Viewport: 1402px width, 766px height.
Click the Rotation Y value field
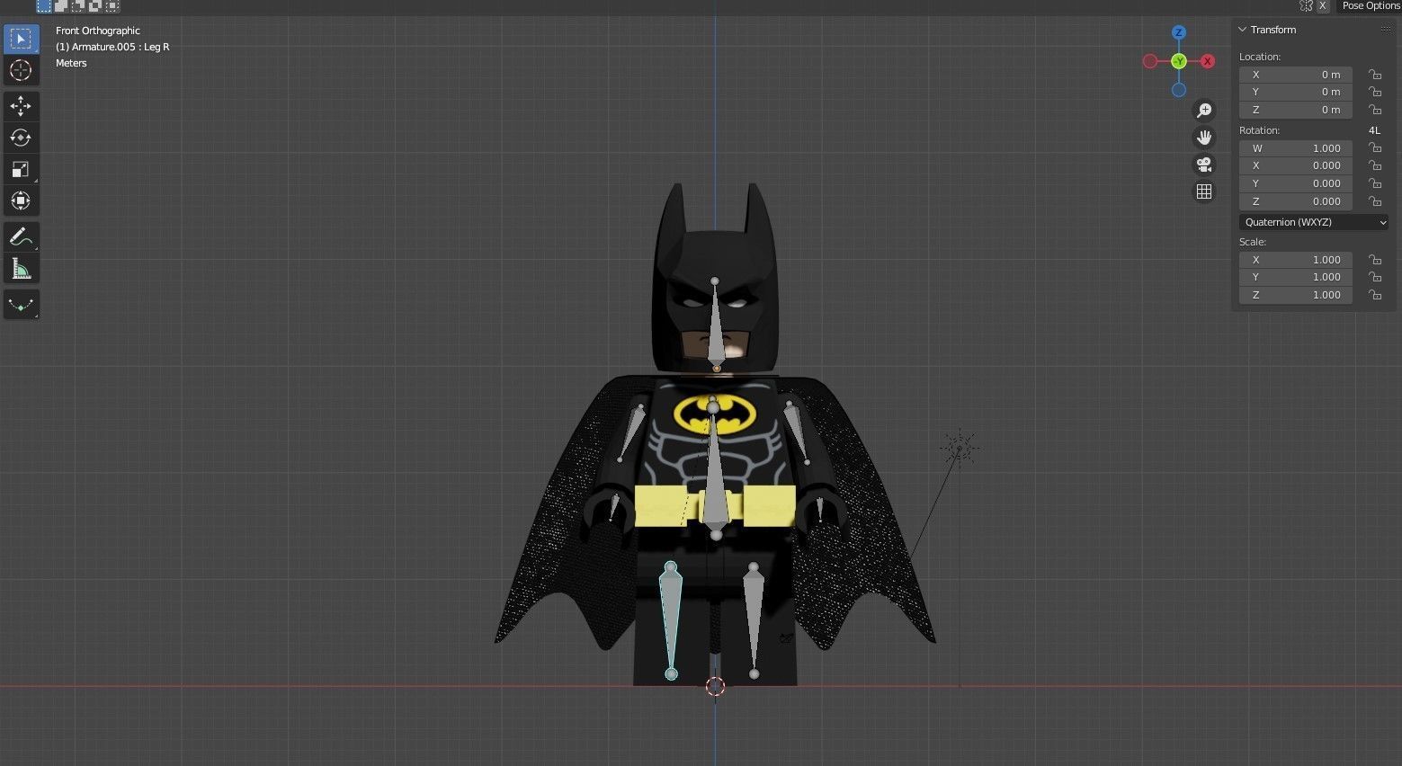[1296, 183]
